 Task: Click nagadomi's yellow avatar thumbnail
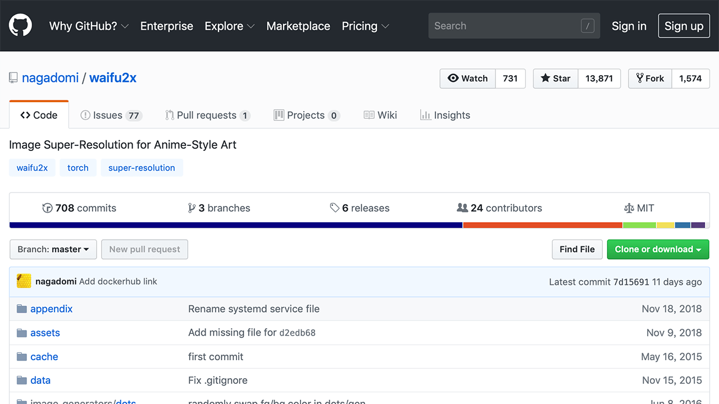(24, 281)
